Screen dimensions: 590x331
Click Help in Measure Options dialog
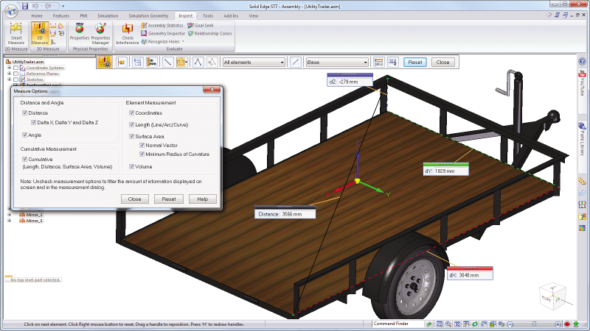pyautogui.click(x=202, y=199)
